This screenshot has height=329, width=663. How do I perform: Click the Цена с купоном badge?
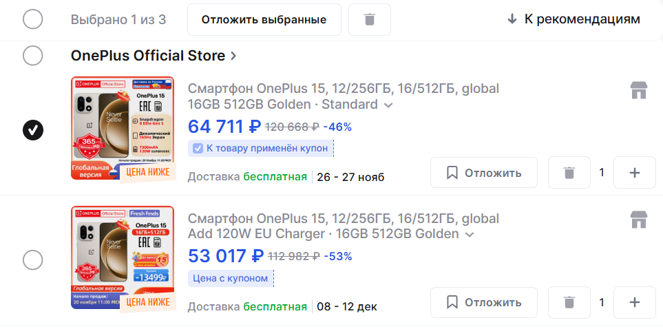click(231, 278)
